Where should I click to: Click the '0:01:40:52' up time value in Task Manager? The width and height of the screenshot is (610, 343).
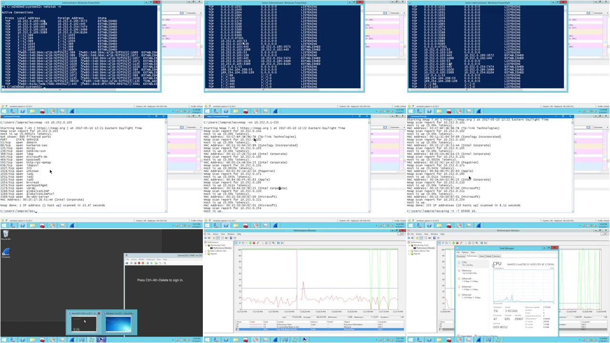coord(500,327)
